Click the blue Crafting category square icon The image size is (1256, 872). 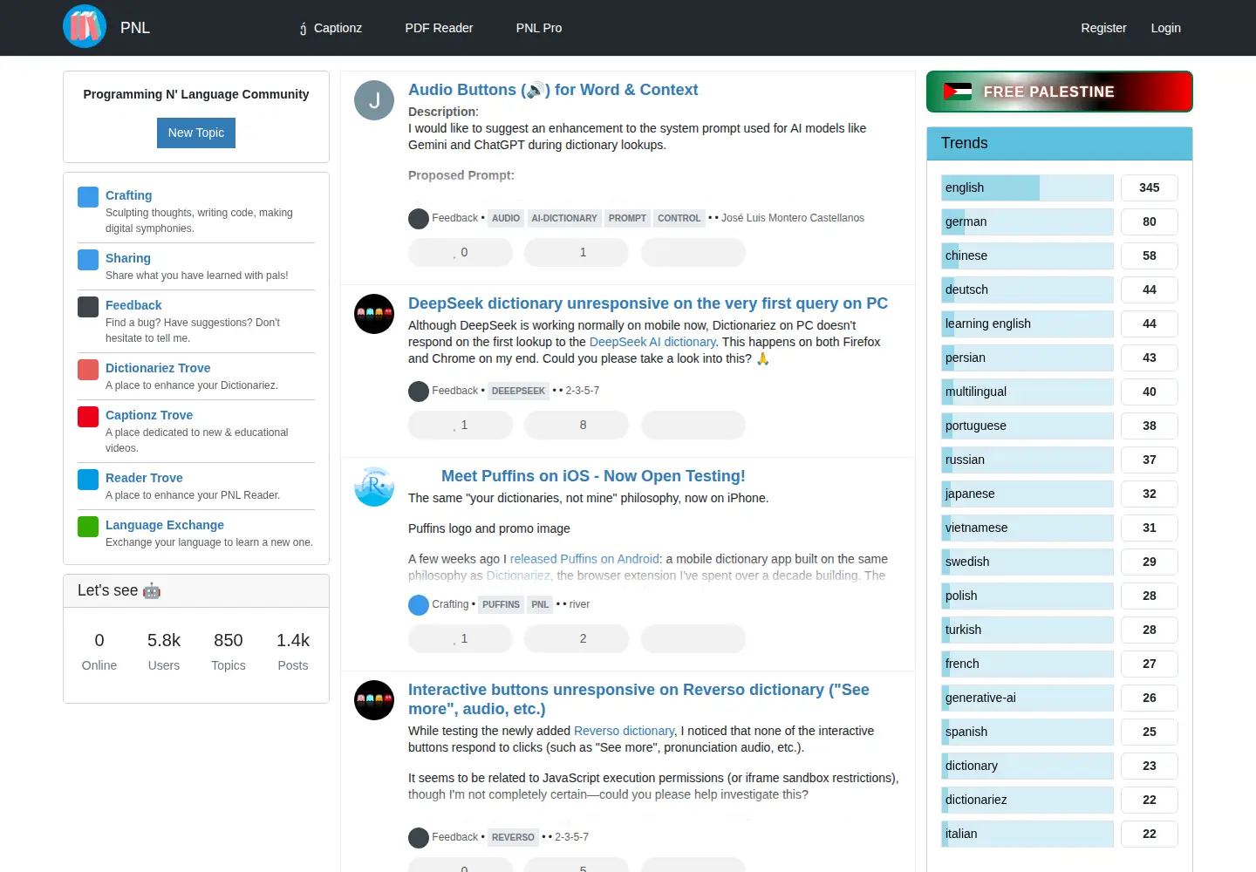(88, 197)
